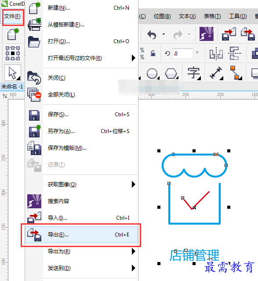This screenshot has height=281, width=258.
Task: Open the 文本(X) Text menu
Action: pos(187,16)
